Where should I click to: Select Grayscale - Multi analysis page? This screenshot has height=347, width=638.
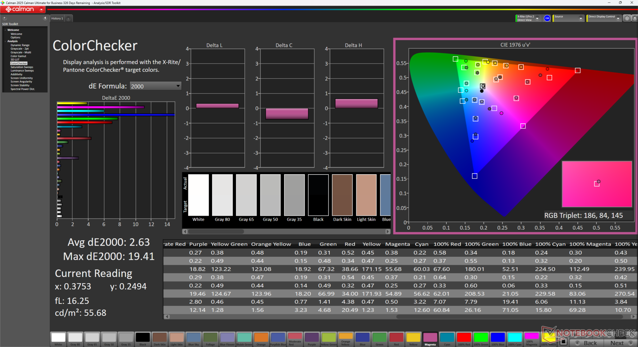(21, 53)
